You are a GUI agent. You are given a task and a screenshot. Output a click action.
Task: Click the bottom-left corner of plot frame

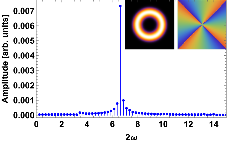coord(36,118)
